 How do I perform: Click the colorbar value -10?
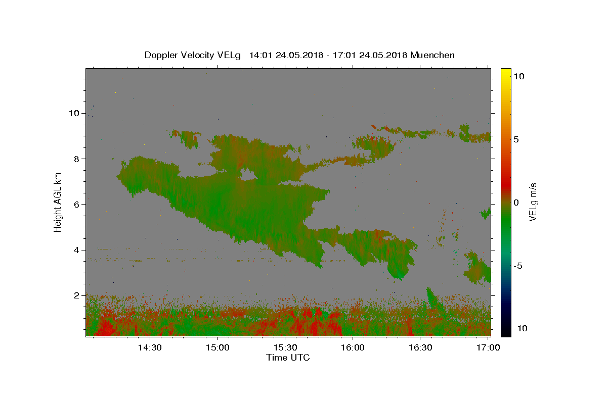(521, 328)
